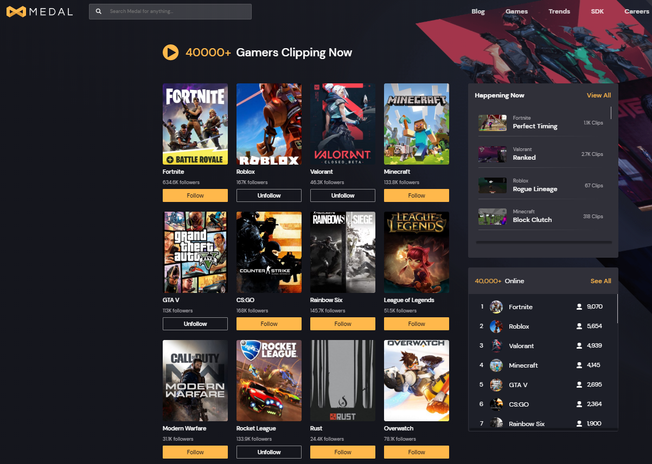Open Roblox avatar icon in Online list

(496, 326)
